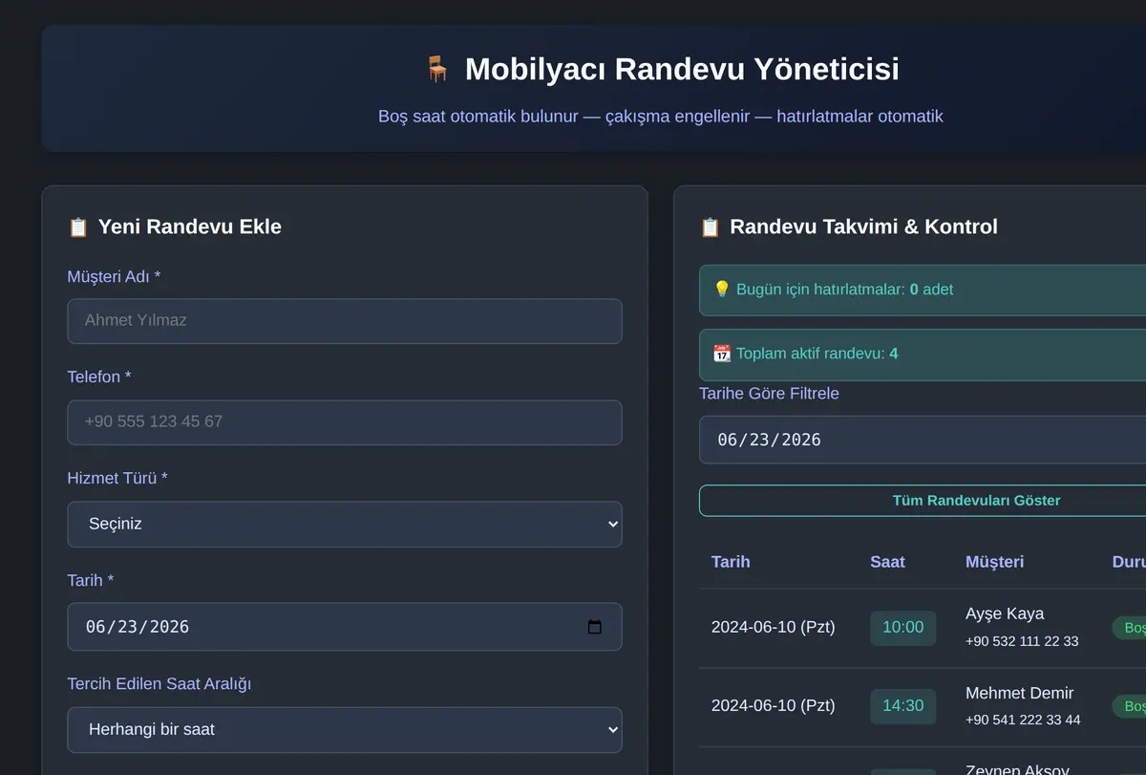Click the lightbulb icon in reminders banner
The image size is (1146, 775).
[722, 290]
